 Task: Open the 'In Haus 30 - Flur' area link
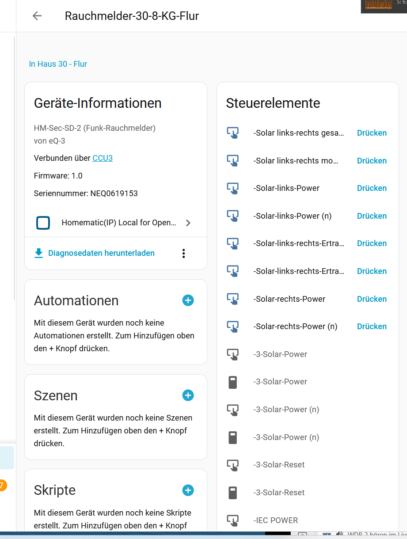(58, 64)
